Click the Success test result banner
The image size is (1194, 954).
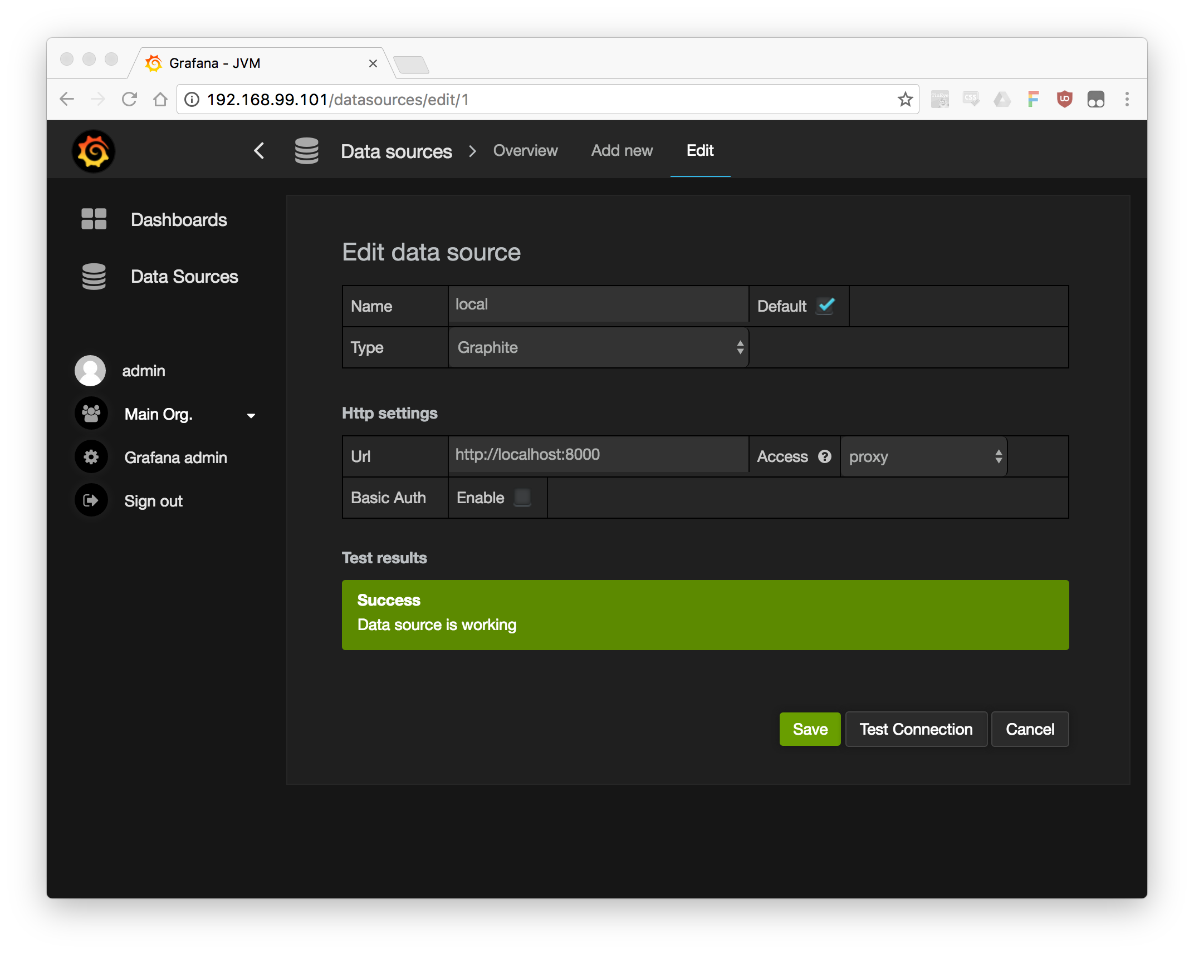coord(705,614)
